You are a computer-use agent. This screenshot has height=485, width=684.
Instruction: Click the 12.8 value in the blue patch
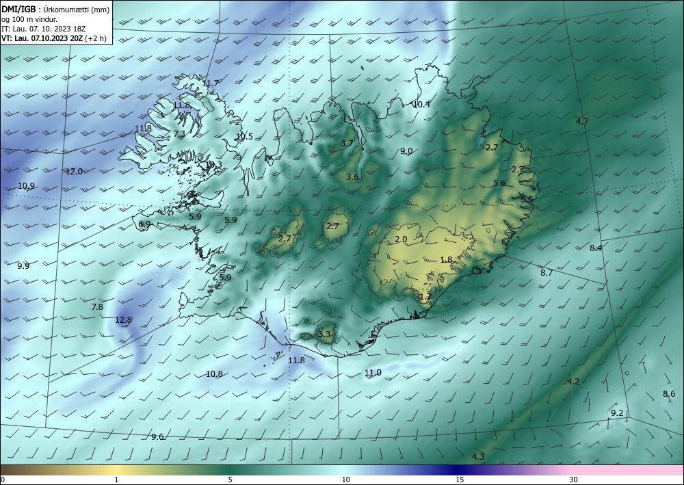pyautogui.click(x=123, y=320)
